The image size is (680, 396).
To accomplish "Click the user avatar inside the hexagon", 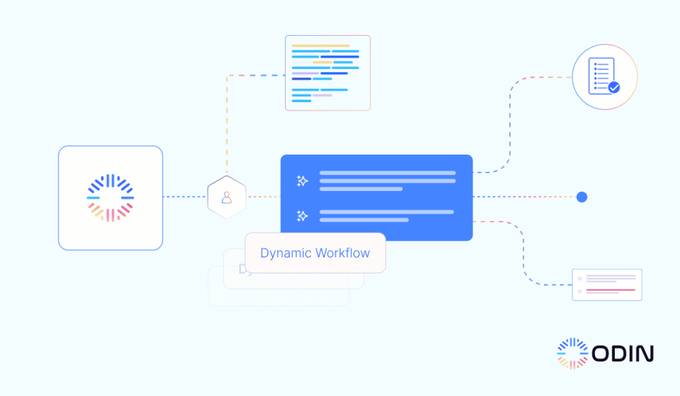I will [226, 196].
